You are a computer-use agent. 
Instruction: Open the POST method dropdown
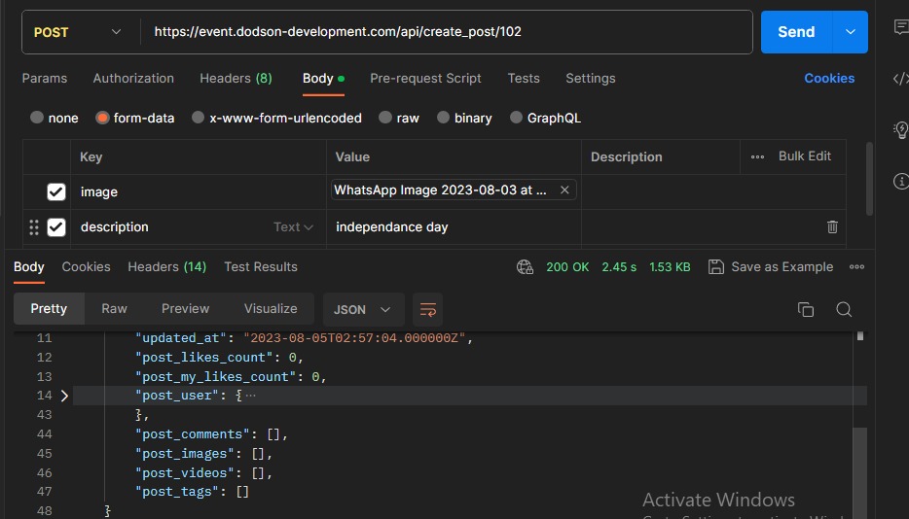[x=78, y=32]
